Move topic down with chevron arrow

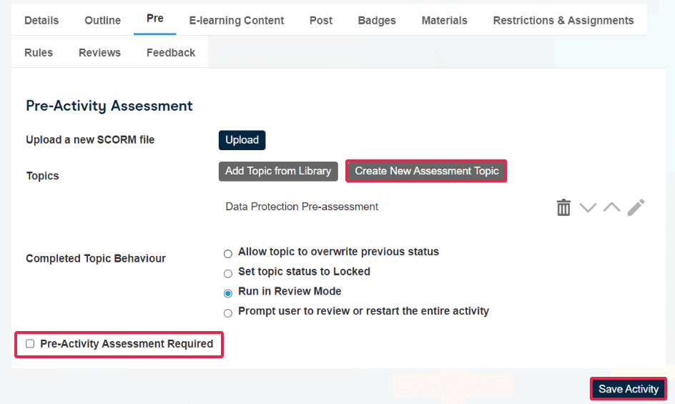pos(588,207)
